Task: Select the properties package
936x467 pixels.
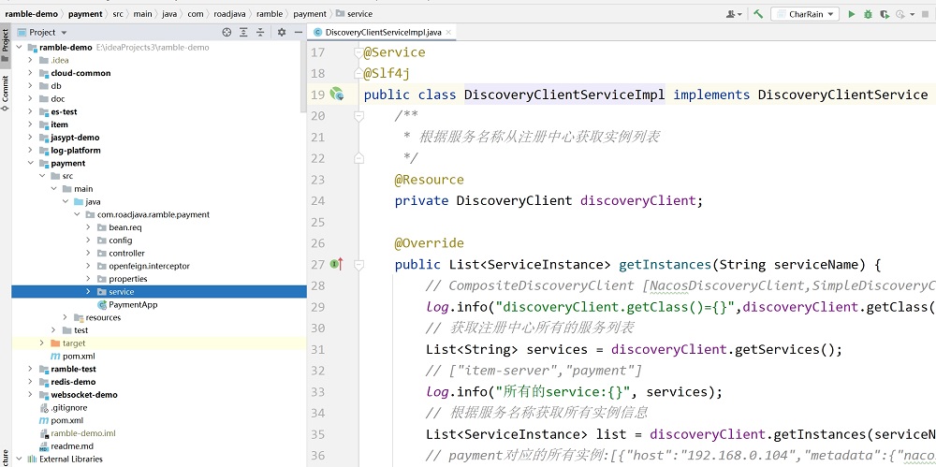Action: point(127,279)
